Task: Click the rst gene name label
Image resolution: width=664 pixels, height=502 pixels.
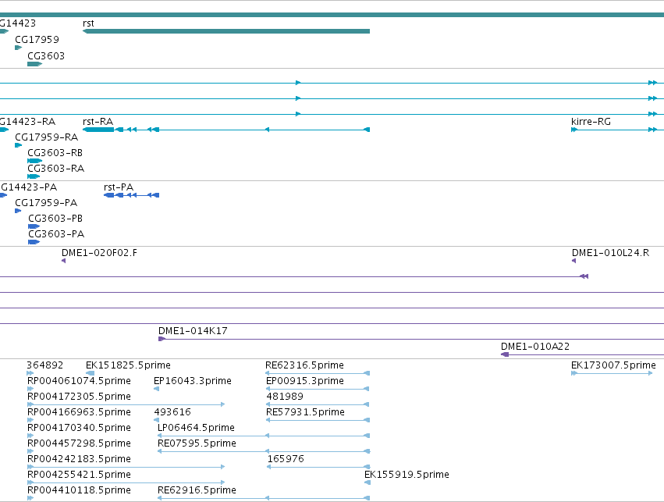Action: [x=88, y=23]
